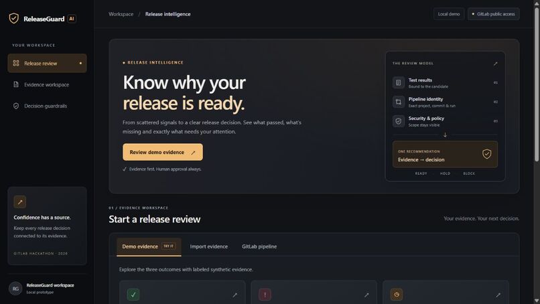Click the Workspace breadcrumb link

point(121,14)
